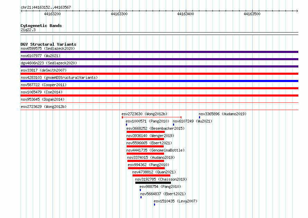
Task: Select the blue marker under esv1510435
Action: coord(154,205)
